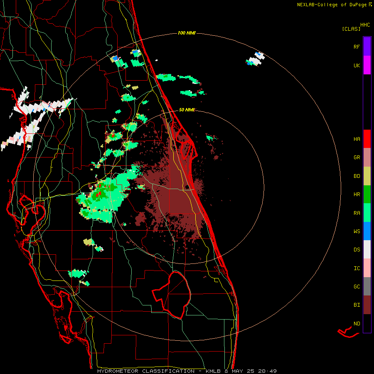Click the Lake Okeechobee outline on map
Viewport: 374px width, 374px height.
(172, 295)
